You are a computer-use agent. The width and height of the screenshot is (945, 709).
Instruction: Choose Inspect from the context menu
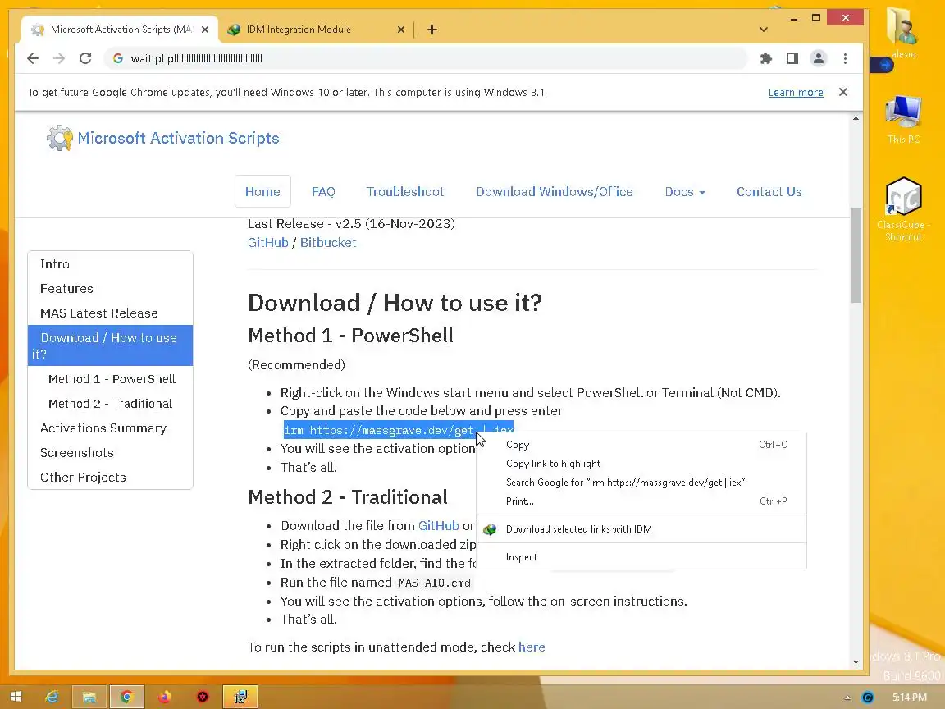641,558
